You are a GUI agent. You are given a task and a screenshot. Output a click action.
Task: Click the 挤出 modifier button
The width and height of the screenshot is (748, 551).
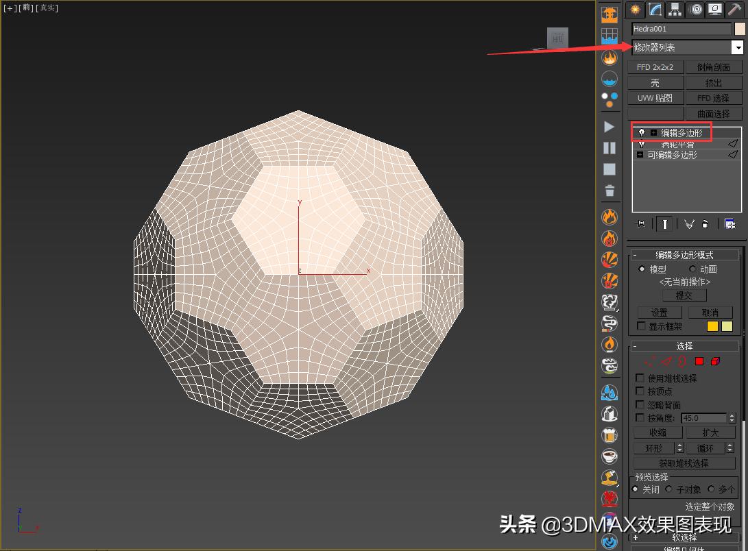(x=714, y=82)
